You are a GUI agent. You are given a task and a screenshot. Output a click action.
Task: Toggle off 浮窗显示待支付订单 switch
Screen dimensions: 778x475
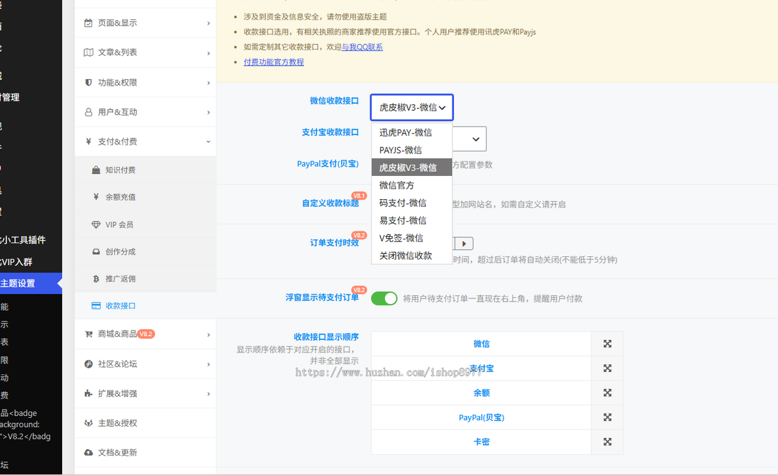click(384, 298)
